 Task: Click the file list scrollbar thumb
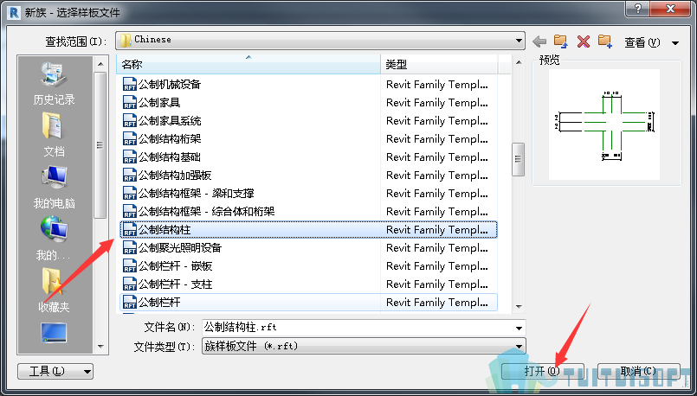519,159
